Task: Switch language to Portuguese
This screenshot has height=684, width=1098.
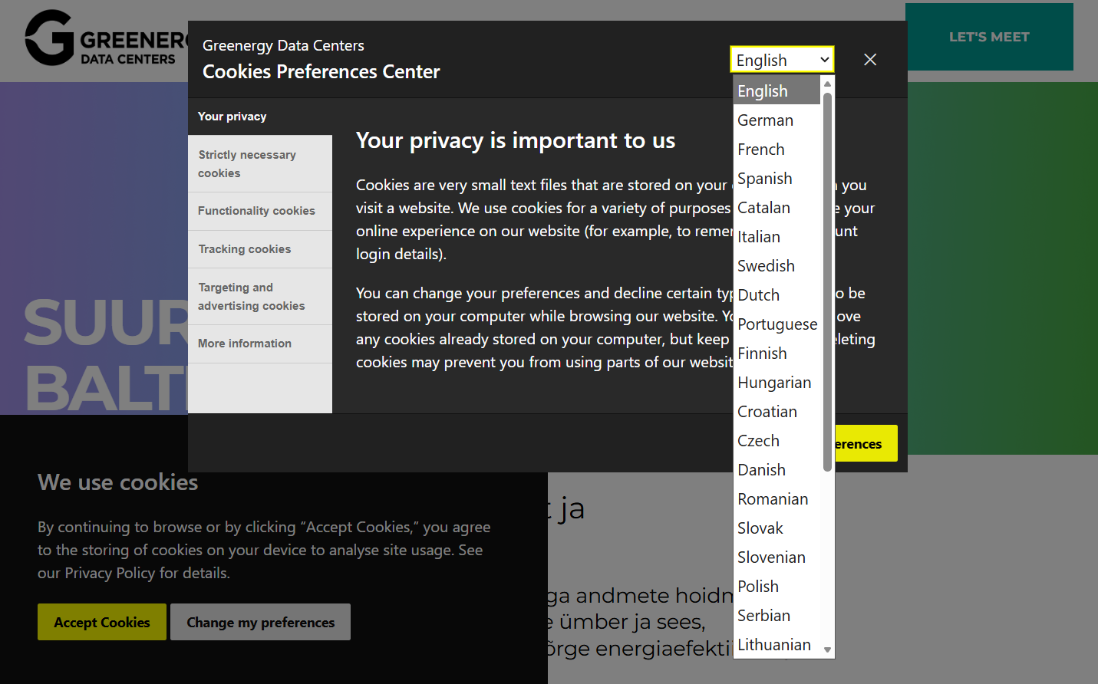Action: click(777, 324)
